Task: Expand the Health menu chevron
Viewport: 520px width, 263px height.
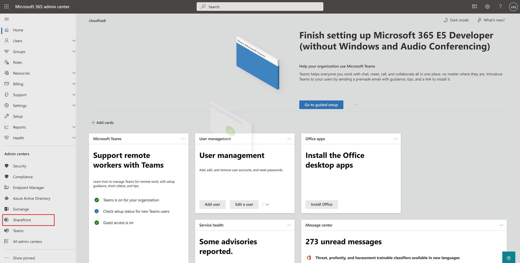Action: [x=74, y=138]
